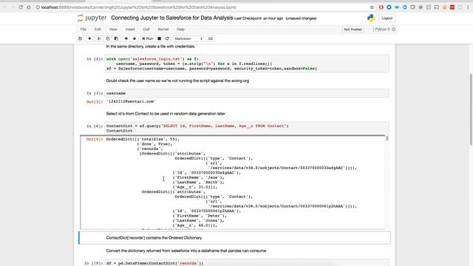Click the red square extension icon
Viewport: 473px width, 266px height.
452,7
